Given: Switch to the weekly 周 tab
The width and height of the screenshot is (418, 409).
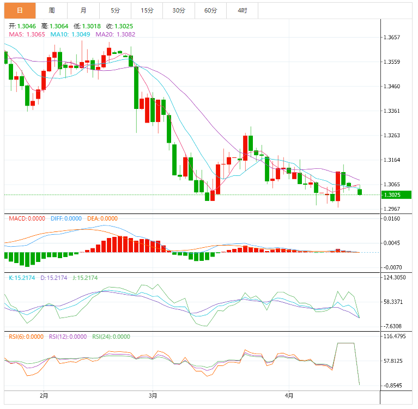Looking at the screenshot, I should coord(51,10).
